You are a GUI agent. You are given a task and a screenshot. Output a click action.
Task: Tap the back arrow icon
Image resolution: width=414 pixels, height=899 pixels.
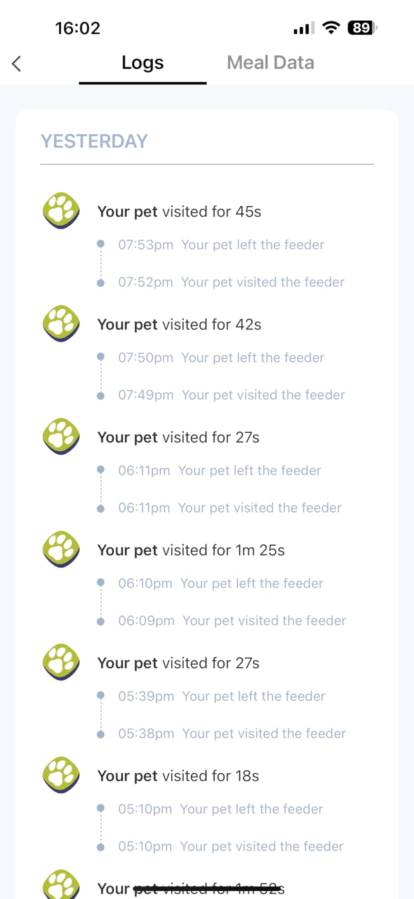16,63
